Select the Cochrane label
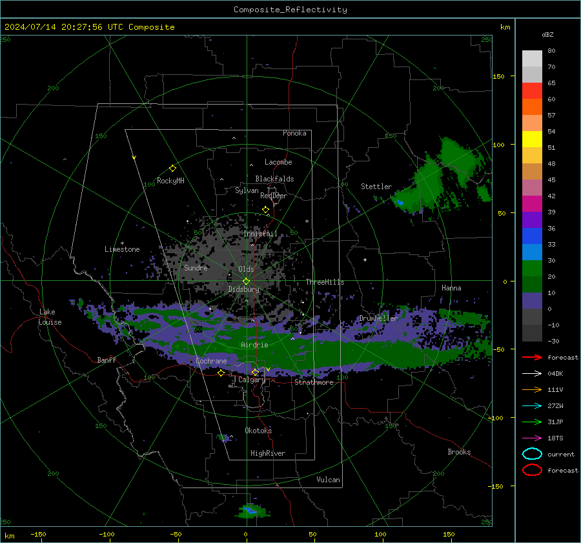The image size is (581, 543). (x=211, y=361)
